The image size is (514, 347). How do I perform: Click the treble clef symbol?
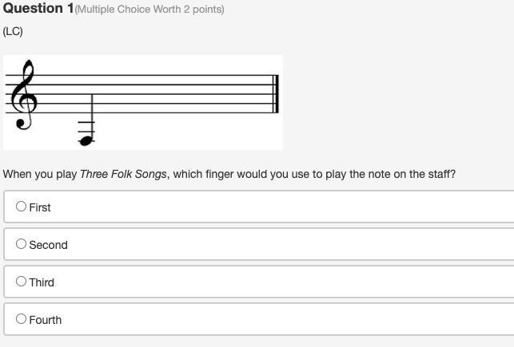point(22,94)
